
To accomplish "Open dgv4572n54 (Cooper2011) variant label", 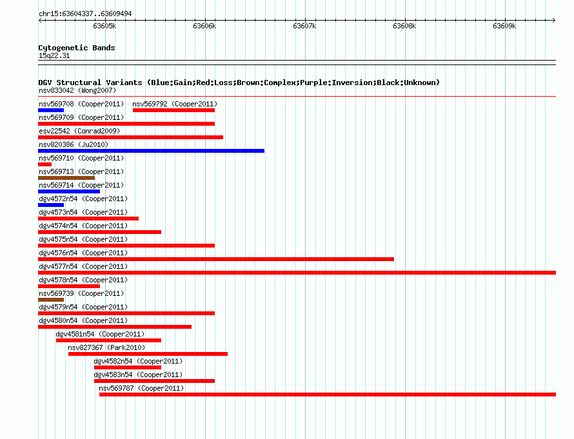I will 83,199.
